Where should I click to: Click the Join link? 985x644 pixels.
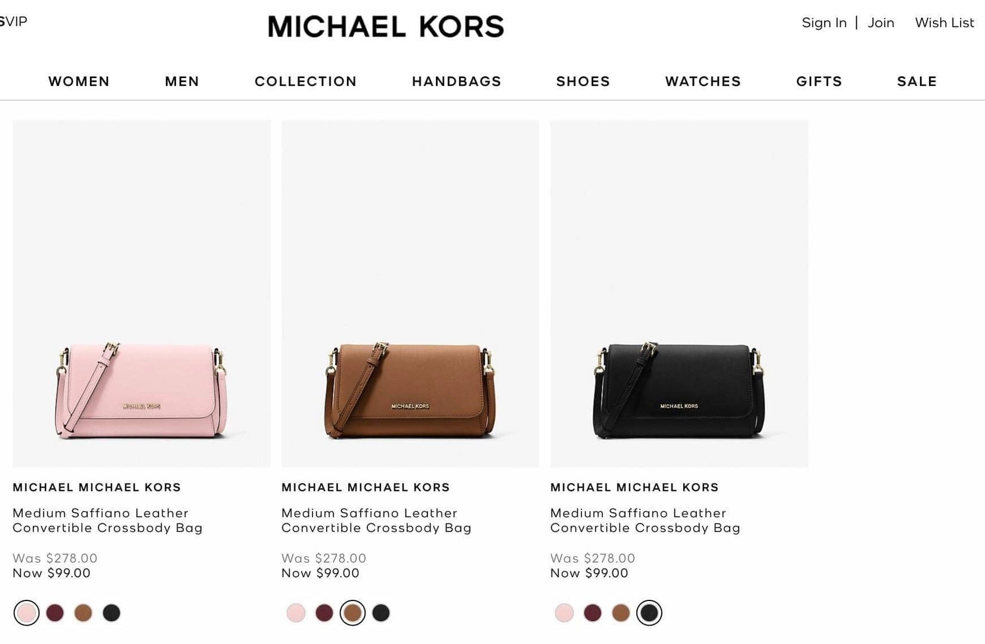click(x=881, y=23)
